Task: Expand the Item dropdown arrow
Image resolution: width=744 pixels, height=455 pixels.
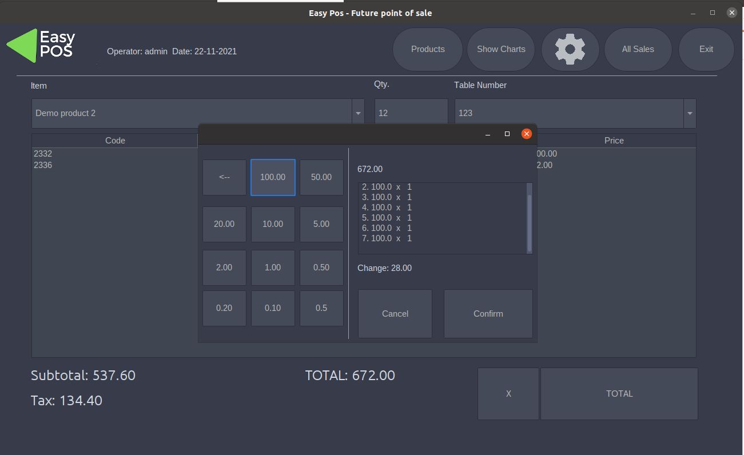Action: click(358, 113)
